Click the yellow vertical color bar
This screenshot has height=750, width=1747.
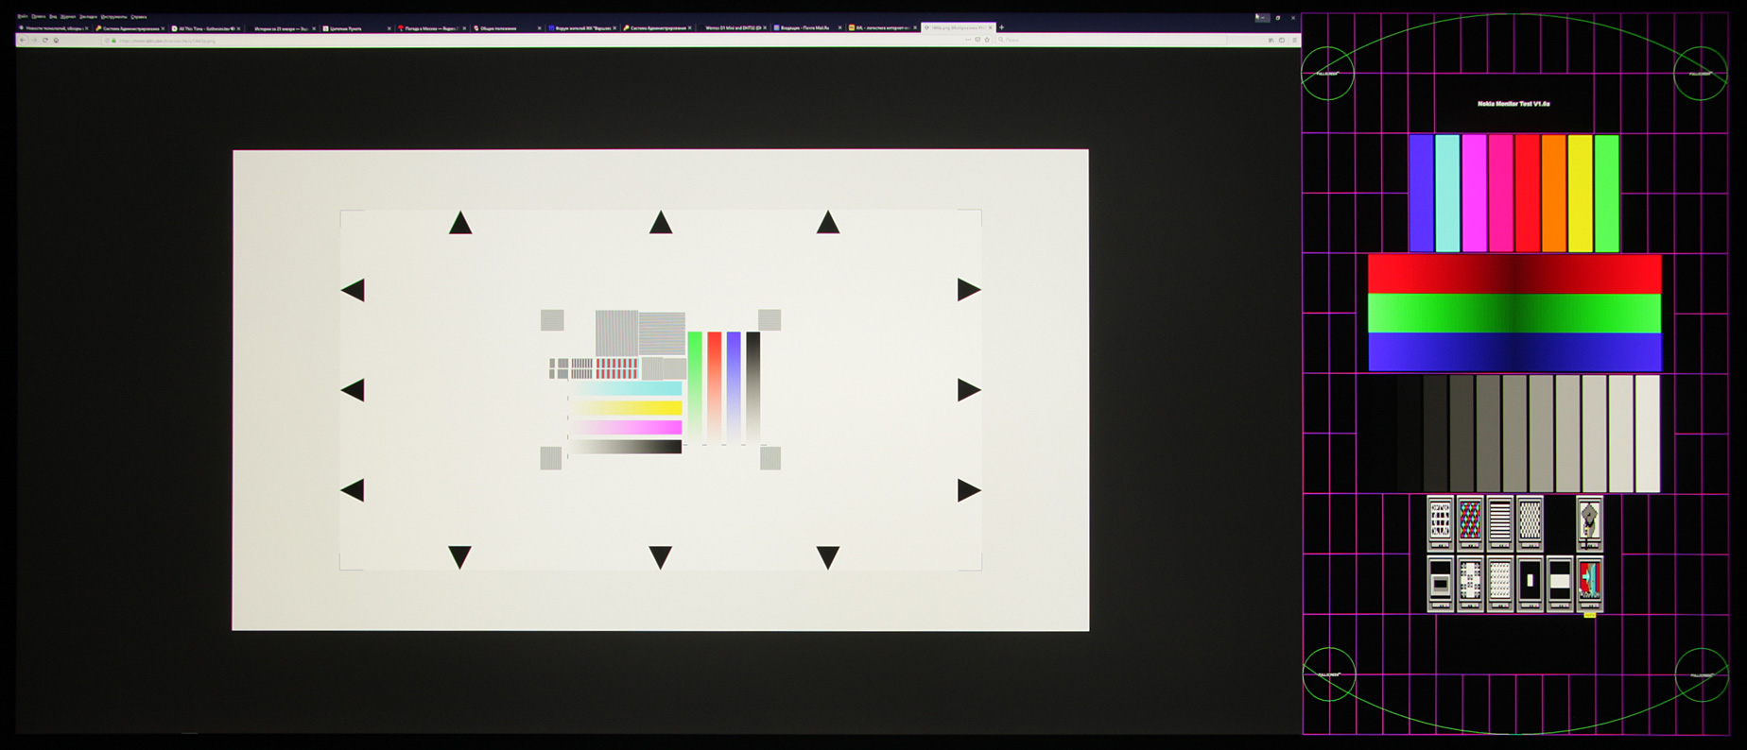click(1581, 194)
